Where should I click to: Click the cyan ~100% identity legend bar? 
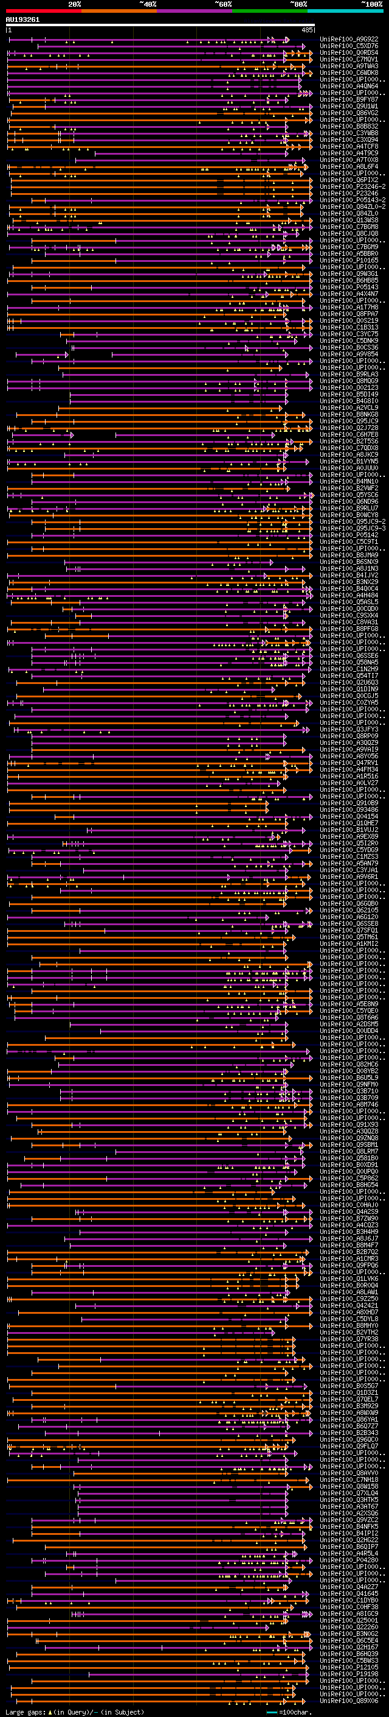click(x=345, y=11)
